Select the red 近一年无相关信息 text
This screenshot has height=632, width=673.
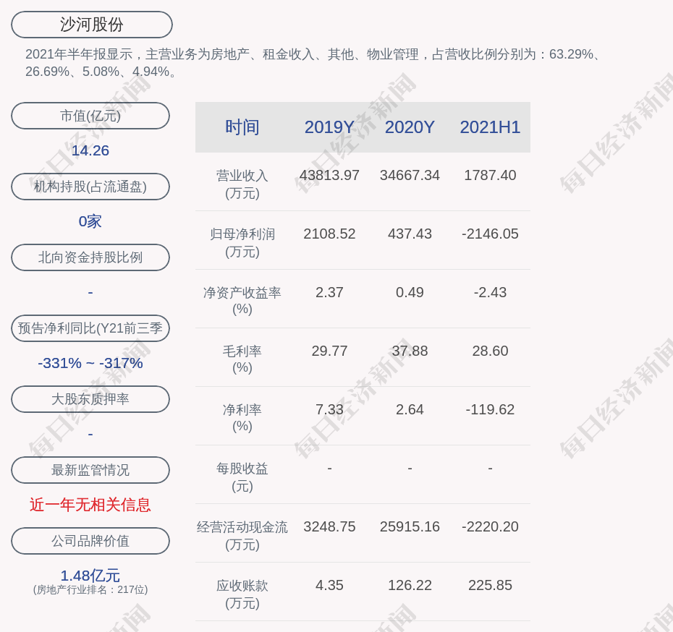(90, 505)
